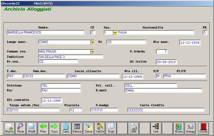
Task: Click the CF field containing C
Action: pyautogui.click(x=93, y=32)
